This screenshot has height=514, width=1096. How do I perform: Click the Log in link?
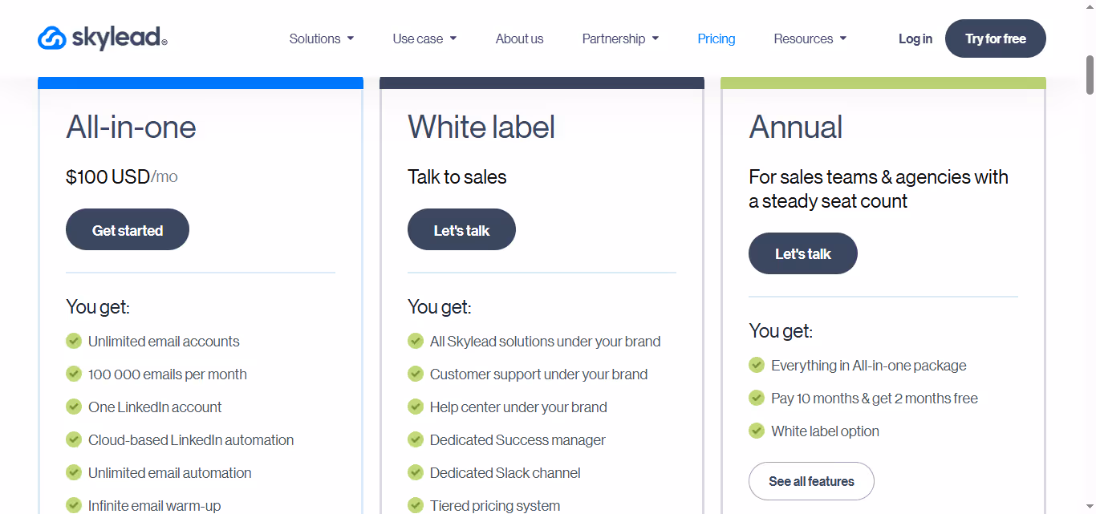(x=915, y=38)
